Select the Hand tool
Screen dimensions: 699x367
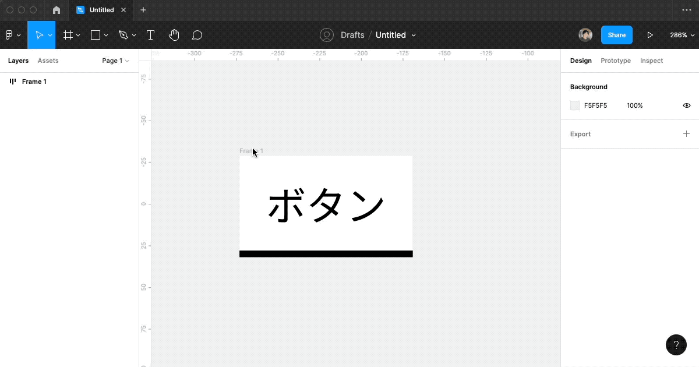[x=174, y=34]
